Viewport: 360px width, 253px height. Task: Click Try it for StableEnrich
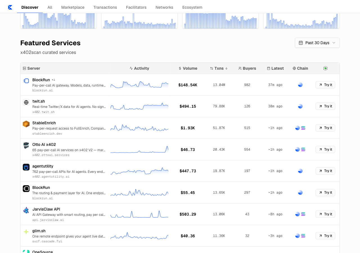pyautogui.click(x=325, y=128)
